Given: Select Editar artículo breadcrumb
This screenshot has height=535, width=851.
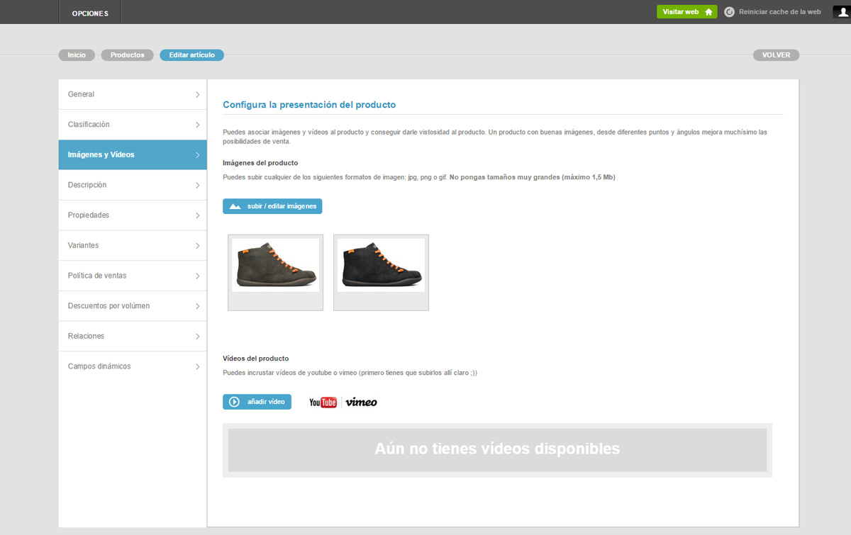Looking at the screenshot, I should pos(192,55).
